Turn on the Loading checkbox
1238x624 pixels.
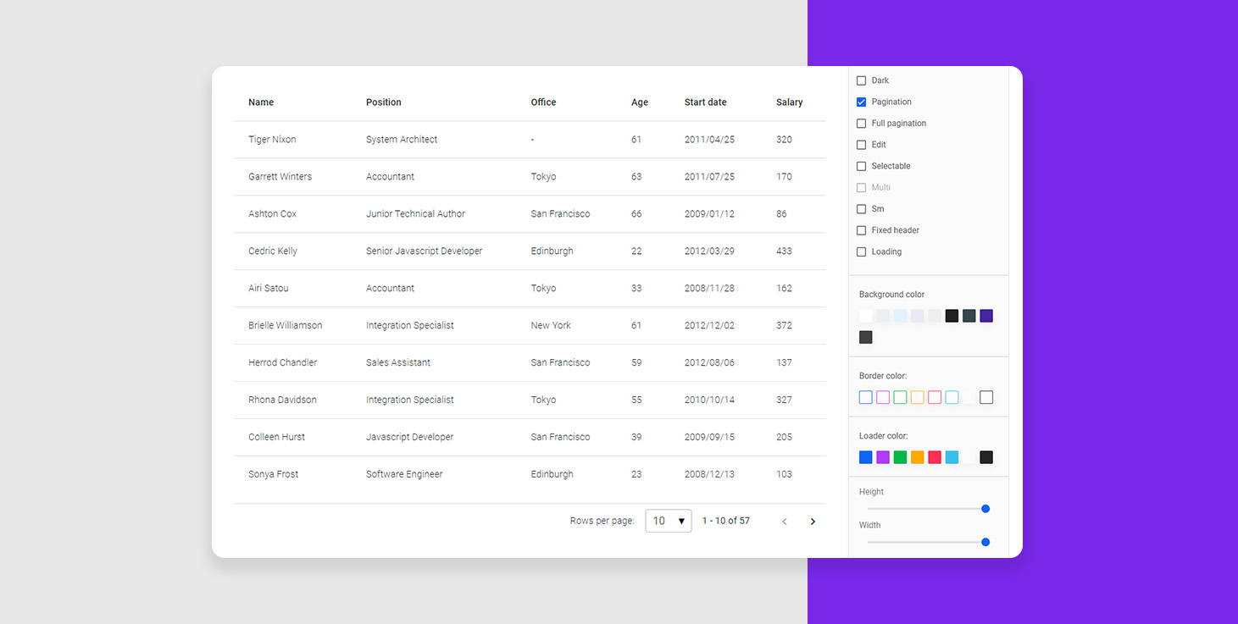[862, 251]
